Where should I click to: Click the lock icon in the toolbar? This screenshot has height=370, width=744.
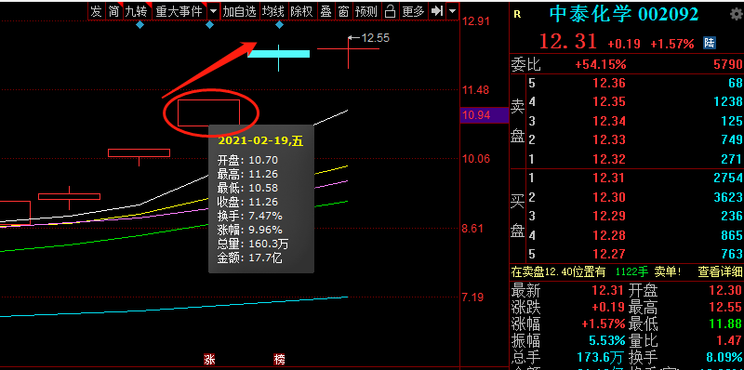click(390, 11)
